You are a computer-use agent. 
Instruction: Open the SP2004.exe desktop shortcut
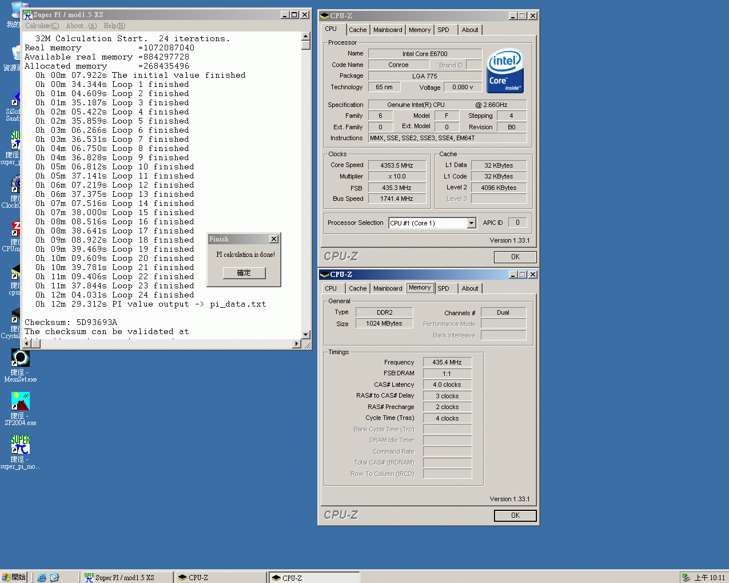pos(21,402)
